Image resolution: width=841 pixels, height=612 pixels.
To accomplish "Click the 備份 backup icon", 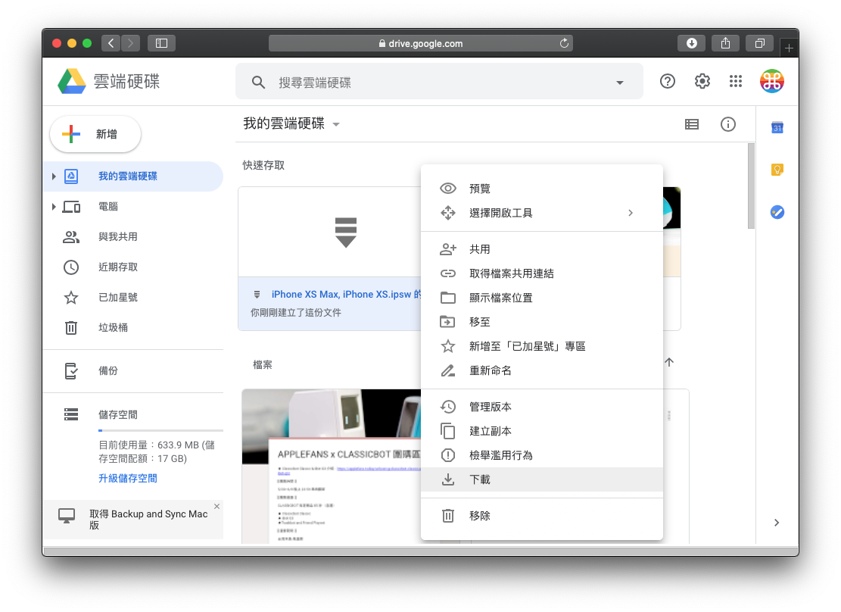I will (x=71, y=371).
